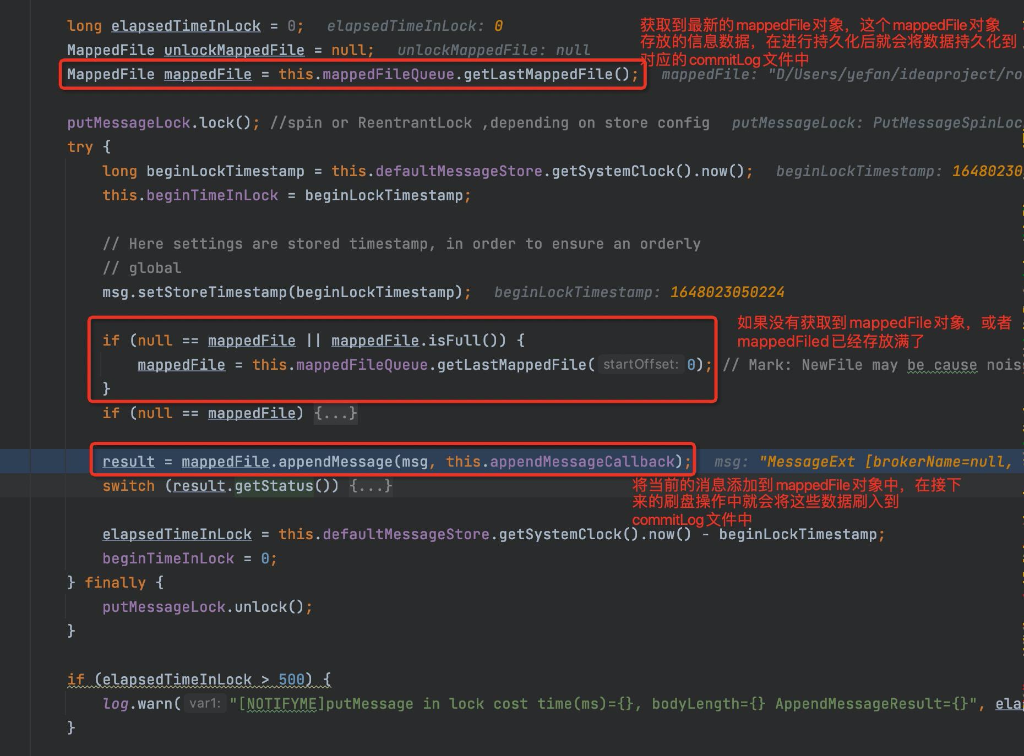Click the '// Mark: NewFile may be cause' comment
Image resolution: width=1024 pixels, height=756 pixels.
point(872,365)
